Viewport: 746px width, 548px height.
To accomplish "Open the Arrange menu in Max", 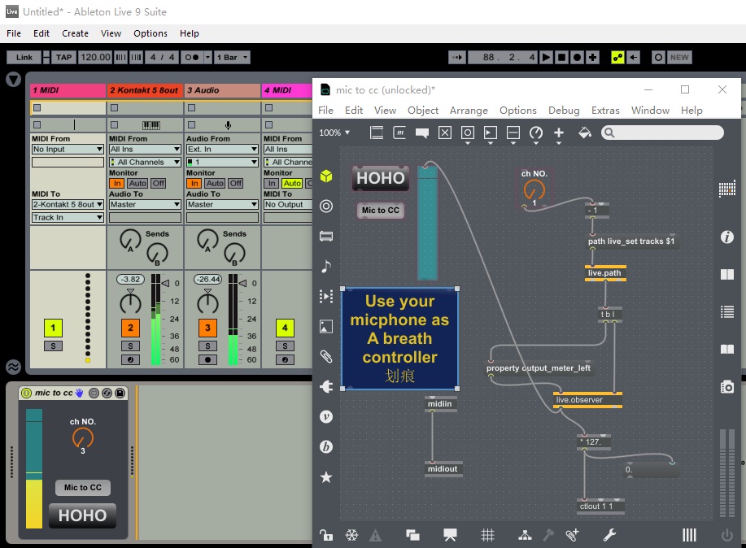I will (469, 111).
